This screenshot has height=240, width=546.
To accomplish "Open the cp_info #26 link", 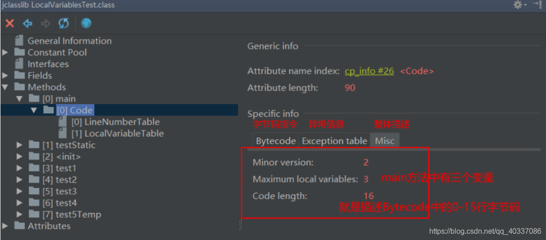I will [369, 71].
